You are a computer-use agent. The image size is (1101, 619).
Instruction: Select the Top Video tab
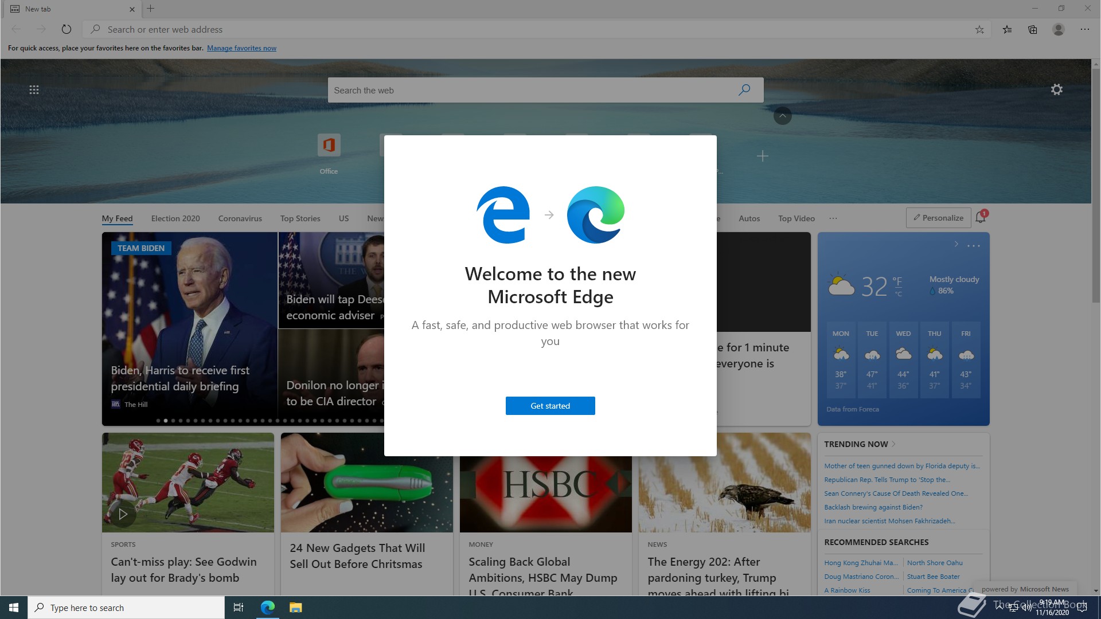pos(796,218)
